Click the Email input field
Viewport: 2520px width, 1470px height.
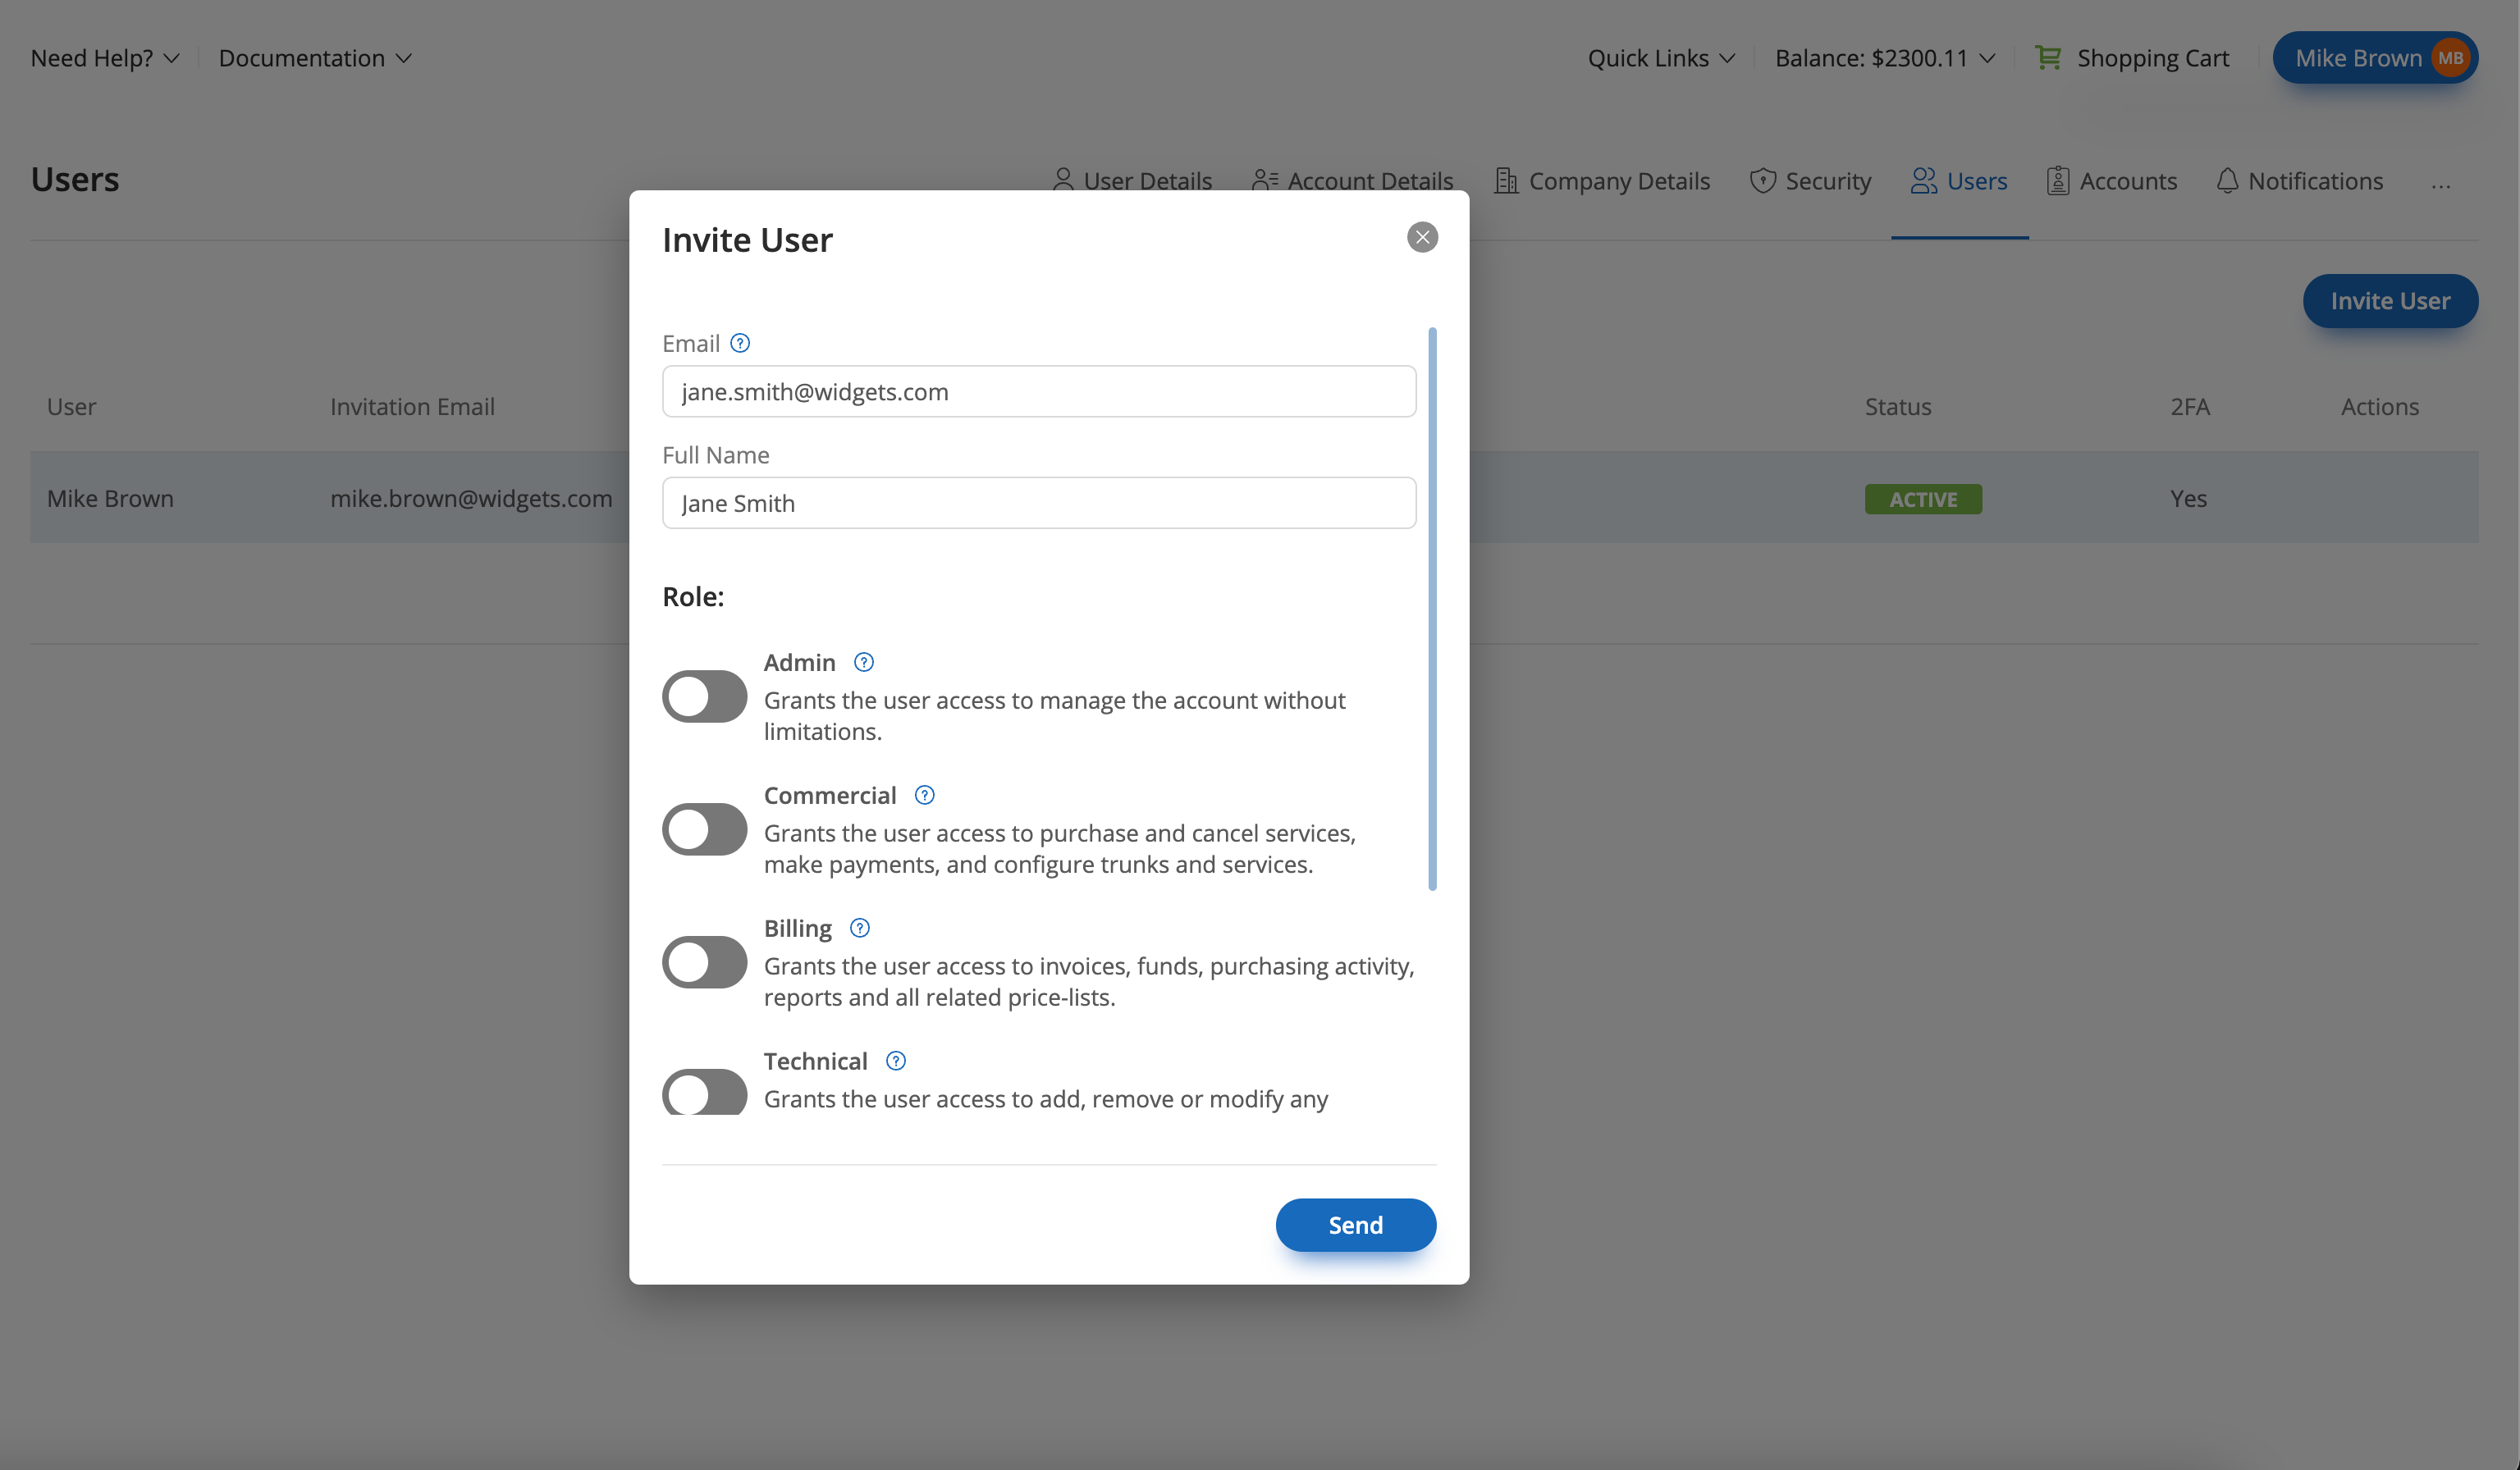(x=1039, y=391)
